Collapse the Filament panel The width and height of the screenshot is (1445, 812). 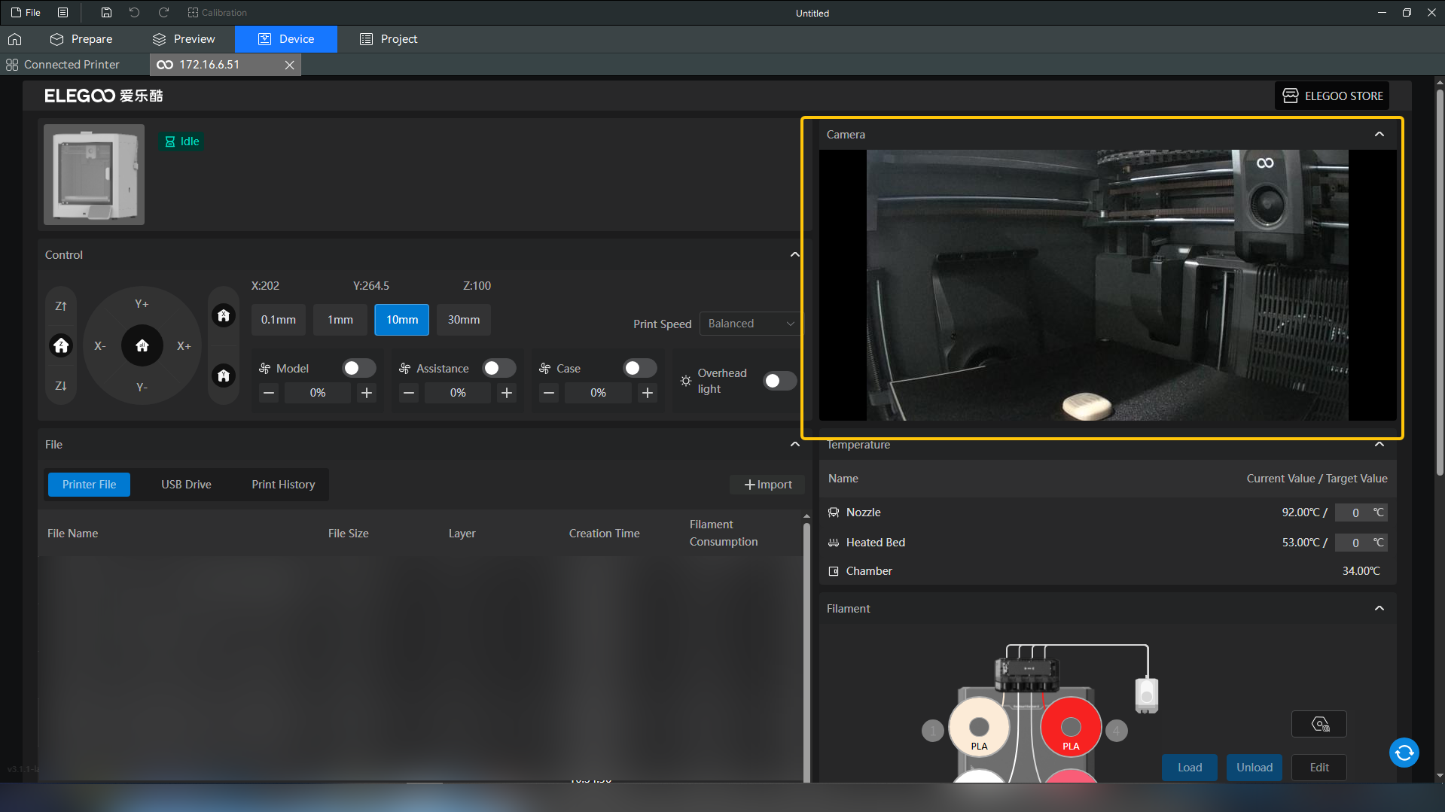[1379, 608]
